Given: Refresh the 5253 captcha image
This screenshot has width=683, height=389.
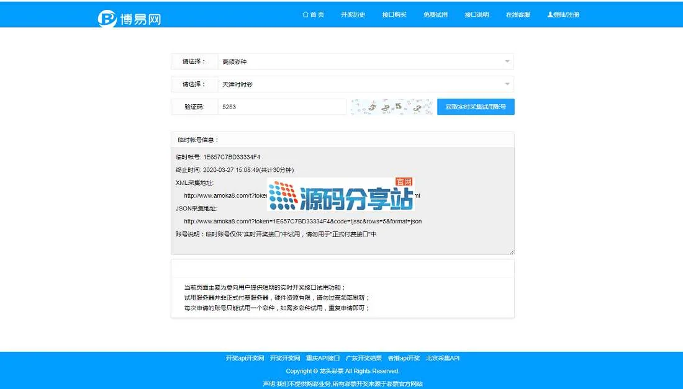Looking at the screenshot, I should (x=391, y=107).
